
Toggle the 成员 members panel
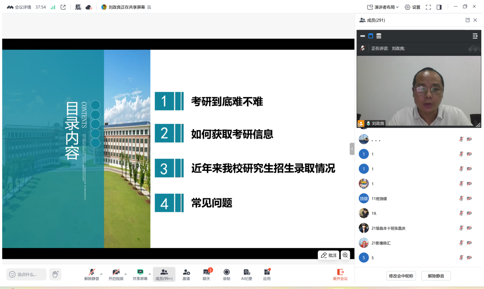click(x=164, y=274)
